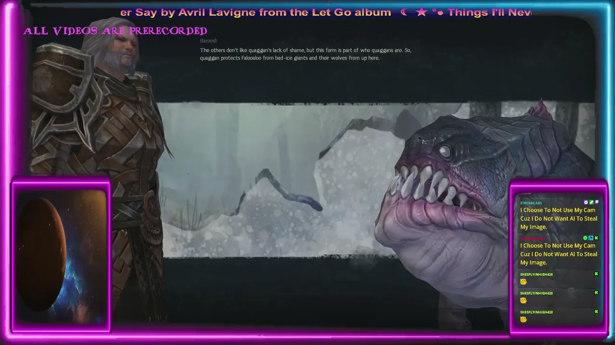Viewport: 615px width, 345px height.
Task: Click the Twitch platform badge in chat
Action: [x=596, y=202]
